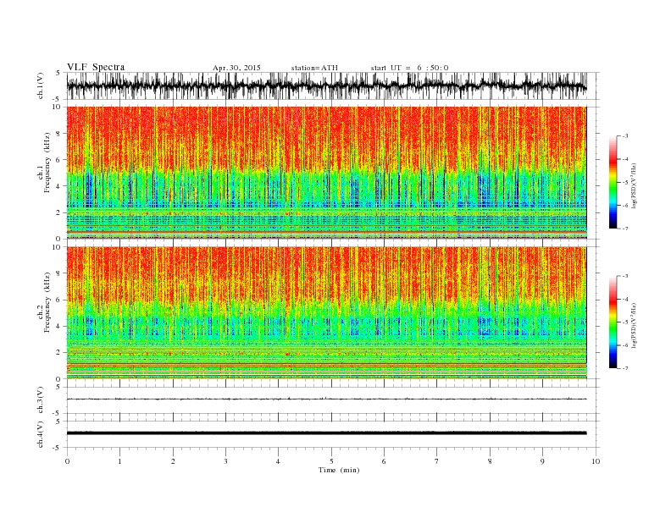The height and width of the screenshot is (518, 671).
Task: Click tick label "1" on the Time axis
Action: [x=119, y=461]
